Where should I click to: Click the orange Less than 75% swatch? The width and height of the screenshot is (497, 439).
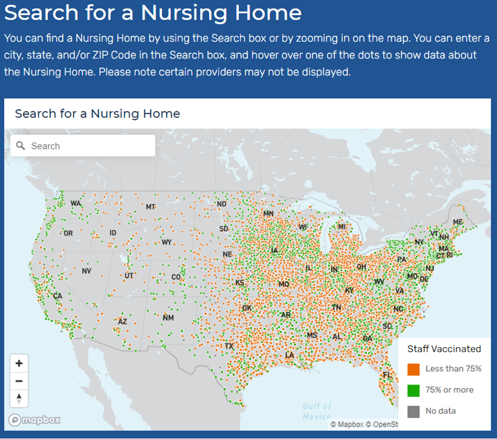click(413, 369)
